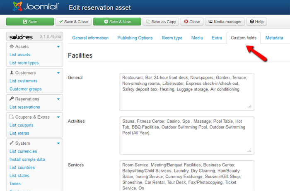Click into the Activities text area

[x=186, y=135]
